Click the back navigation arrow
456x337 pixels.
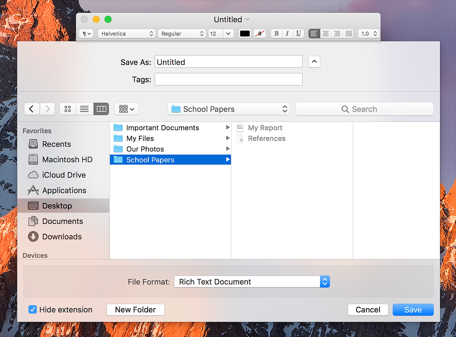32,109
